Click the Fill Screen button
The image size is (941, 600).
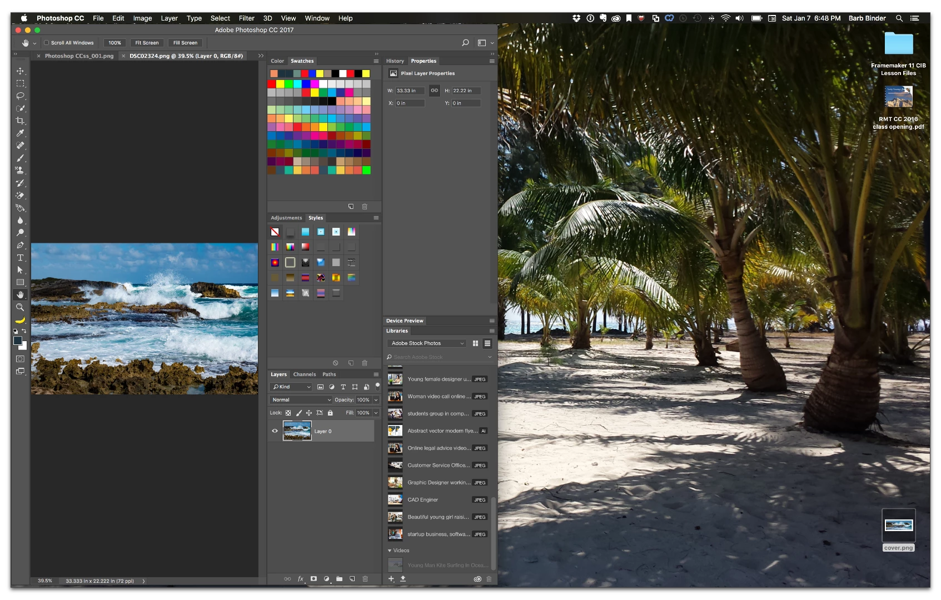click(185, 43)
